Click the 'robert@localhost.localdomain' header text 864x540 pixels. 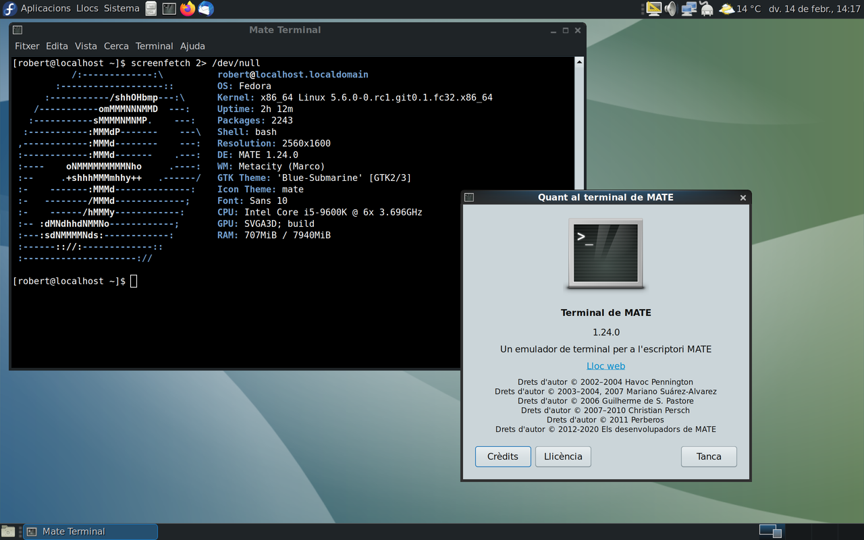coord(293,74)
